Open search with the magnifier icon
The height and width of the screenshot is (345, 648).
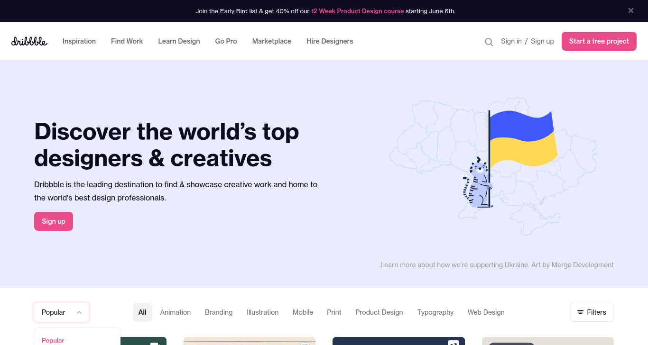pos(489,42)
